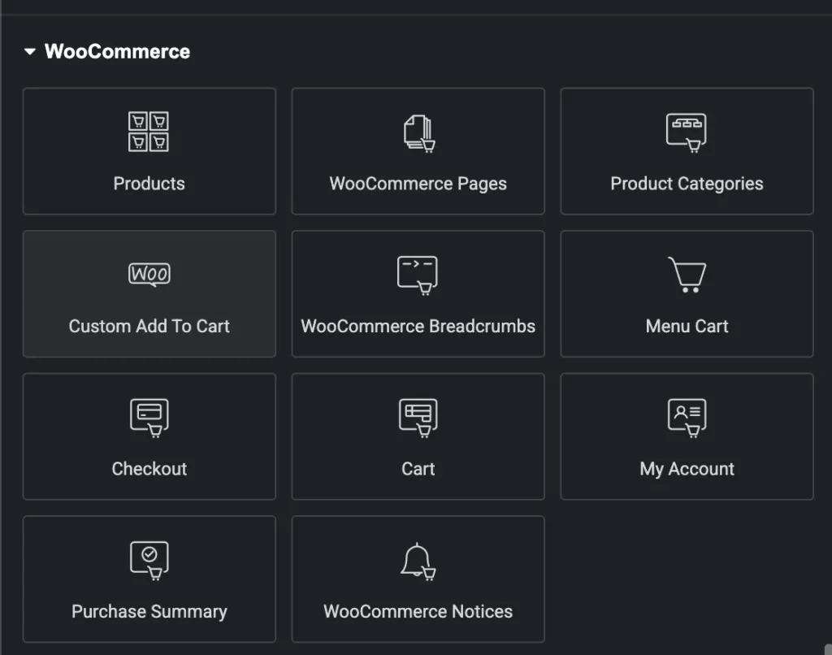Select the My Account widget icon
832x655 pixels.
coord(687,417)
